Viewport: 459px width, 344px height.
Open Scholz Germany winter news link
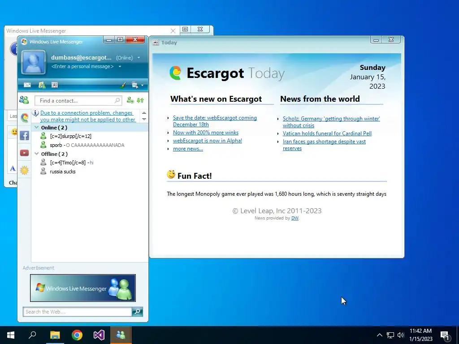point(331,122)
